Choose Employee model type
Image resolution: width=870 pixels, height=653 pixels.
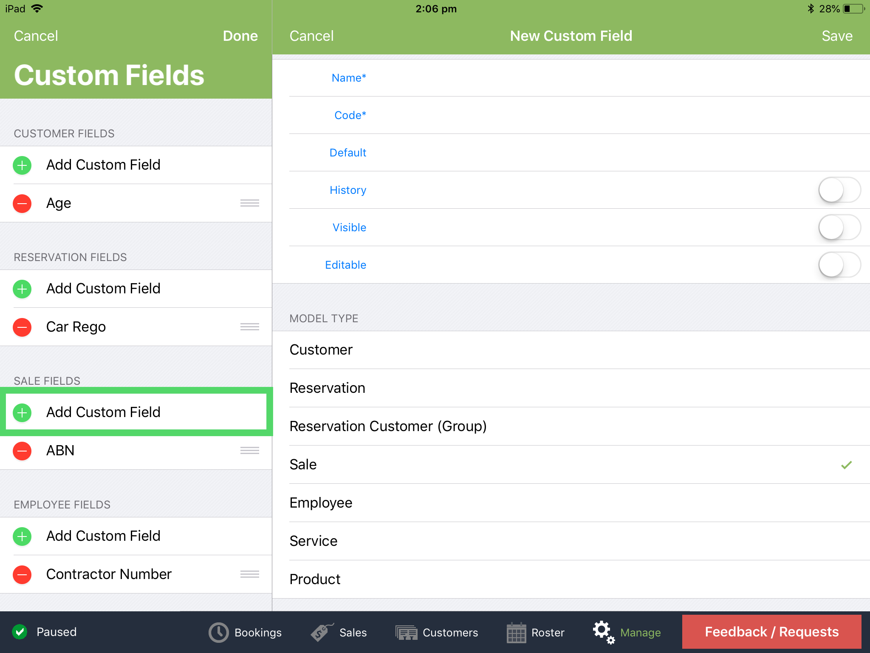point(571,503)
